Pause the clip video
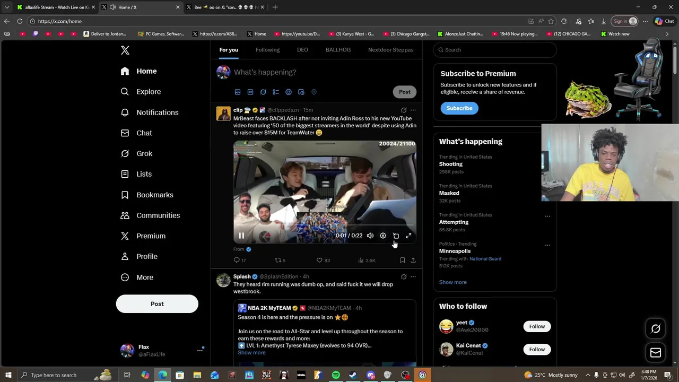 click(241, 236)
